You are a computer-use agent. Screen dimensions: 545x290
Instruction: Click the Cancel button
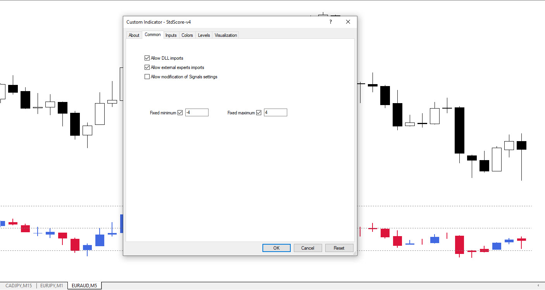(x=308, y=248)
